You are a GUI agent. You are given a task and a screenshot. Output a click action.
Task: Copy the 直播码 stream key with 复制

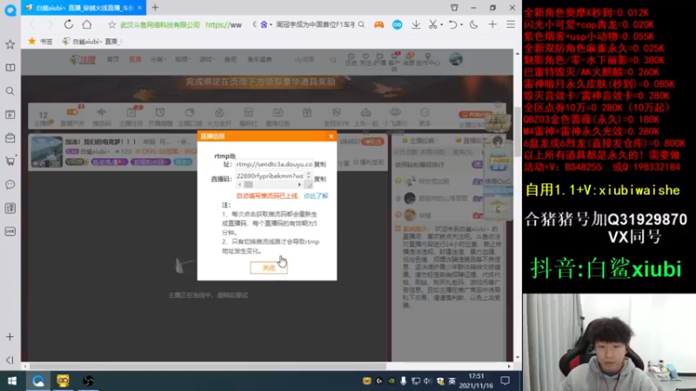(x=320, y=179)
